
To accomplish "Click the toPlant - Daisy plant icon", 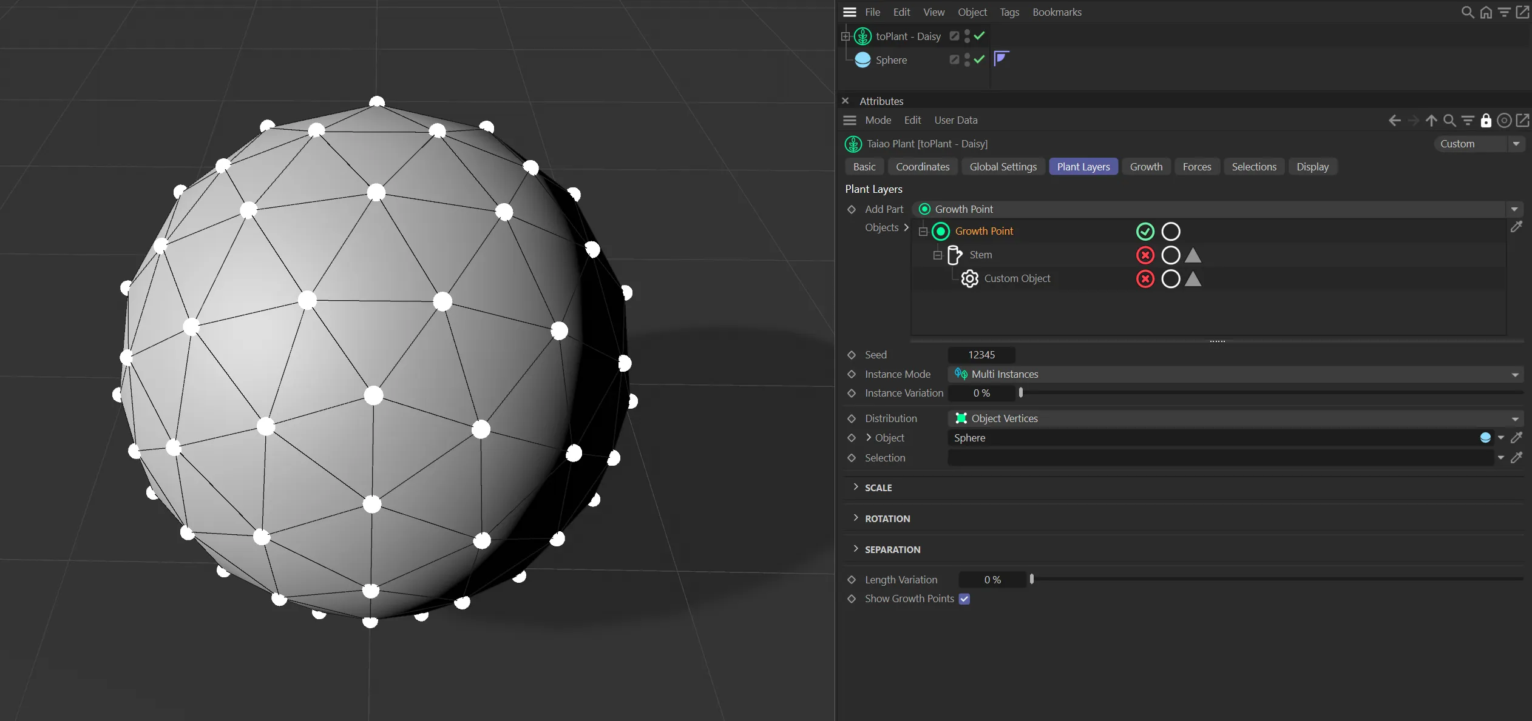I will point(863,36).
